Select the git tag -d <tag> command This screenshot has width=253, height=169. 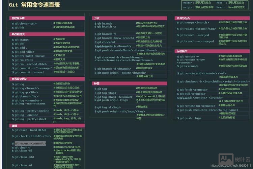point(107,107)
